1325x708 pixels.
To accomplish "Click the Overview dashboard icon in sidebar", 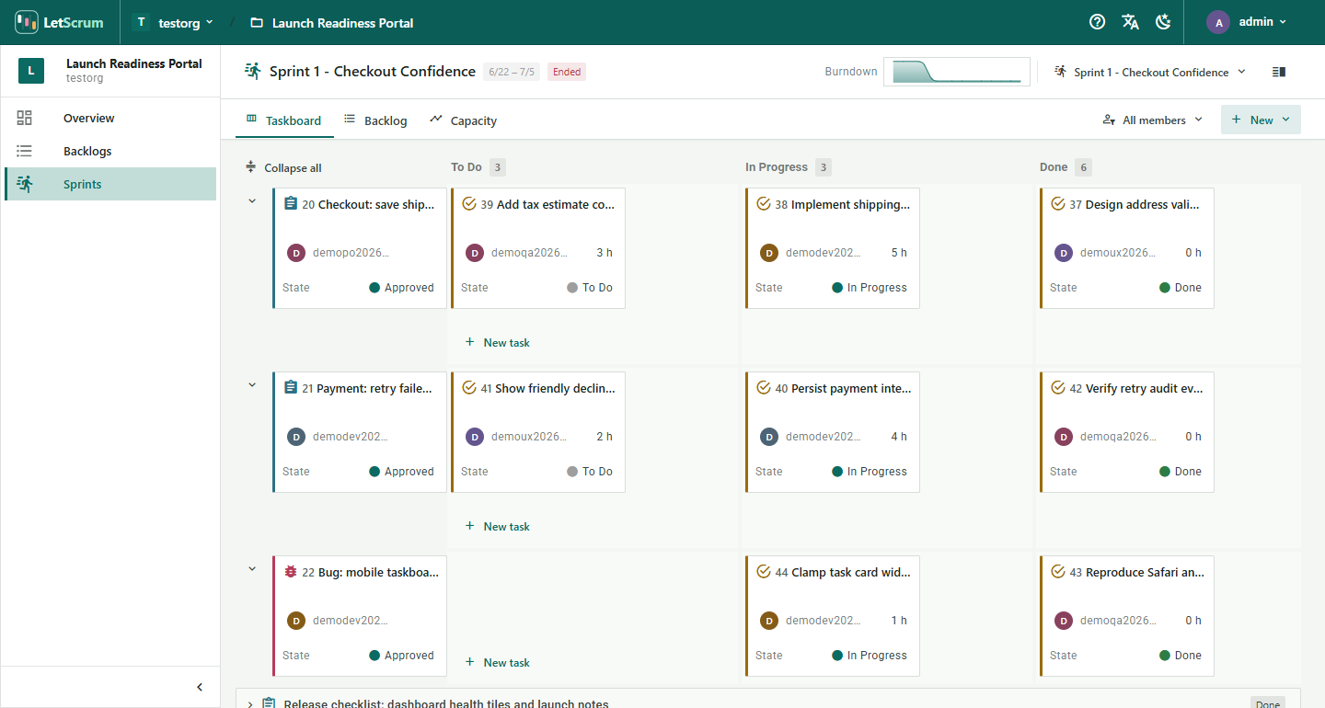I will click(25, 118).
